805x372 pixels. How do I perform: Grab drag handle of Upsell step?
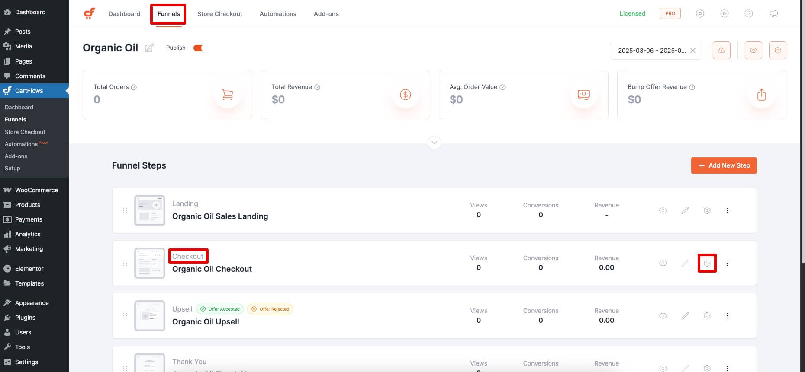point(125,316)
